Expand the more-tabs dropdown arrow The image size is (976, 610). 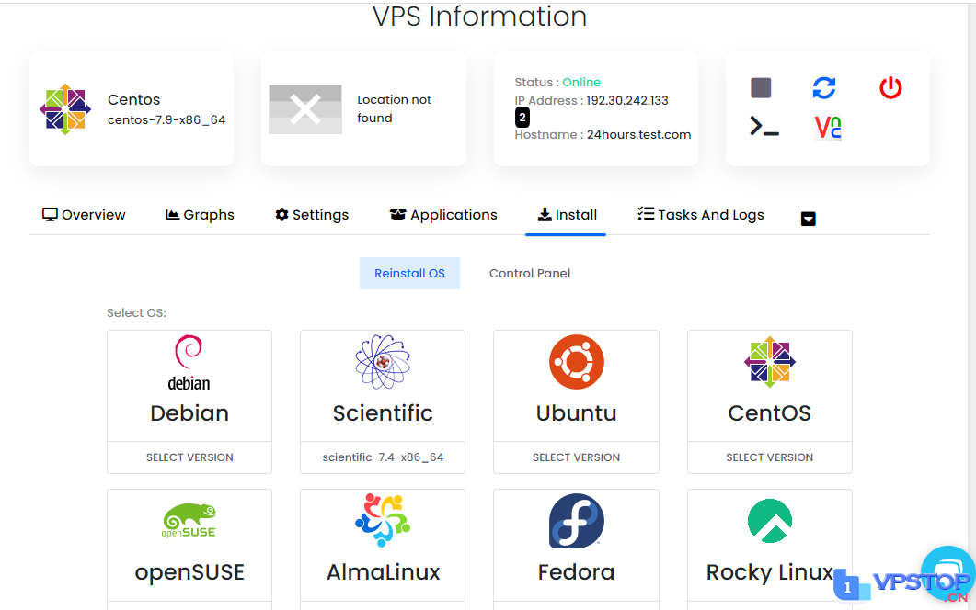click(x=808, y=219)
